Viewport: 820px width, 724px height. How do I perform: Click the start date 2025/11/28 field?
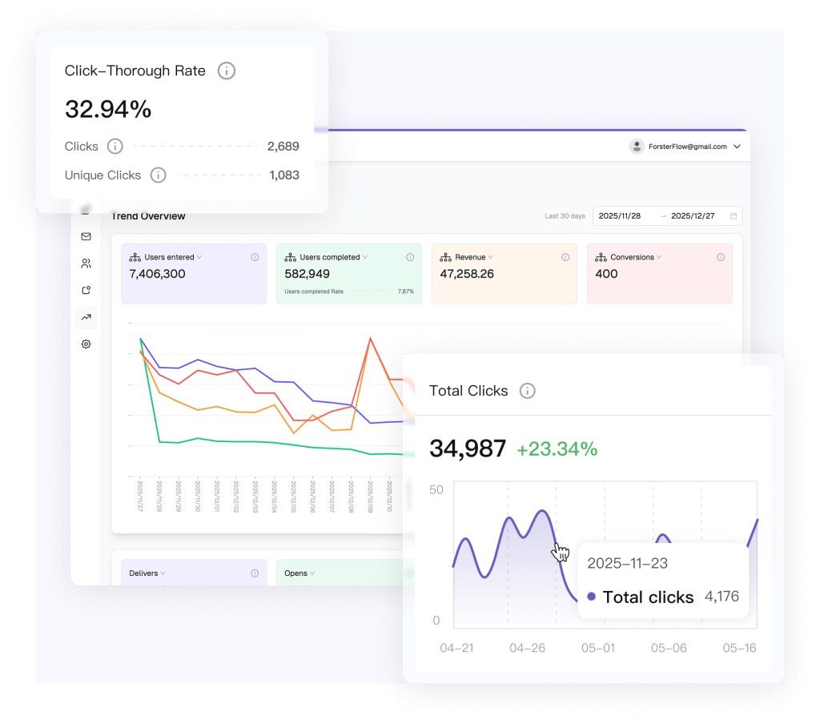(620, 216)
